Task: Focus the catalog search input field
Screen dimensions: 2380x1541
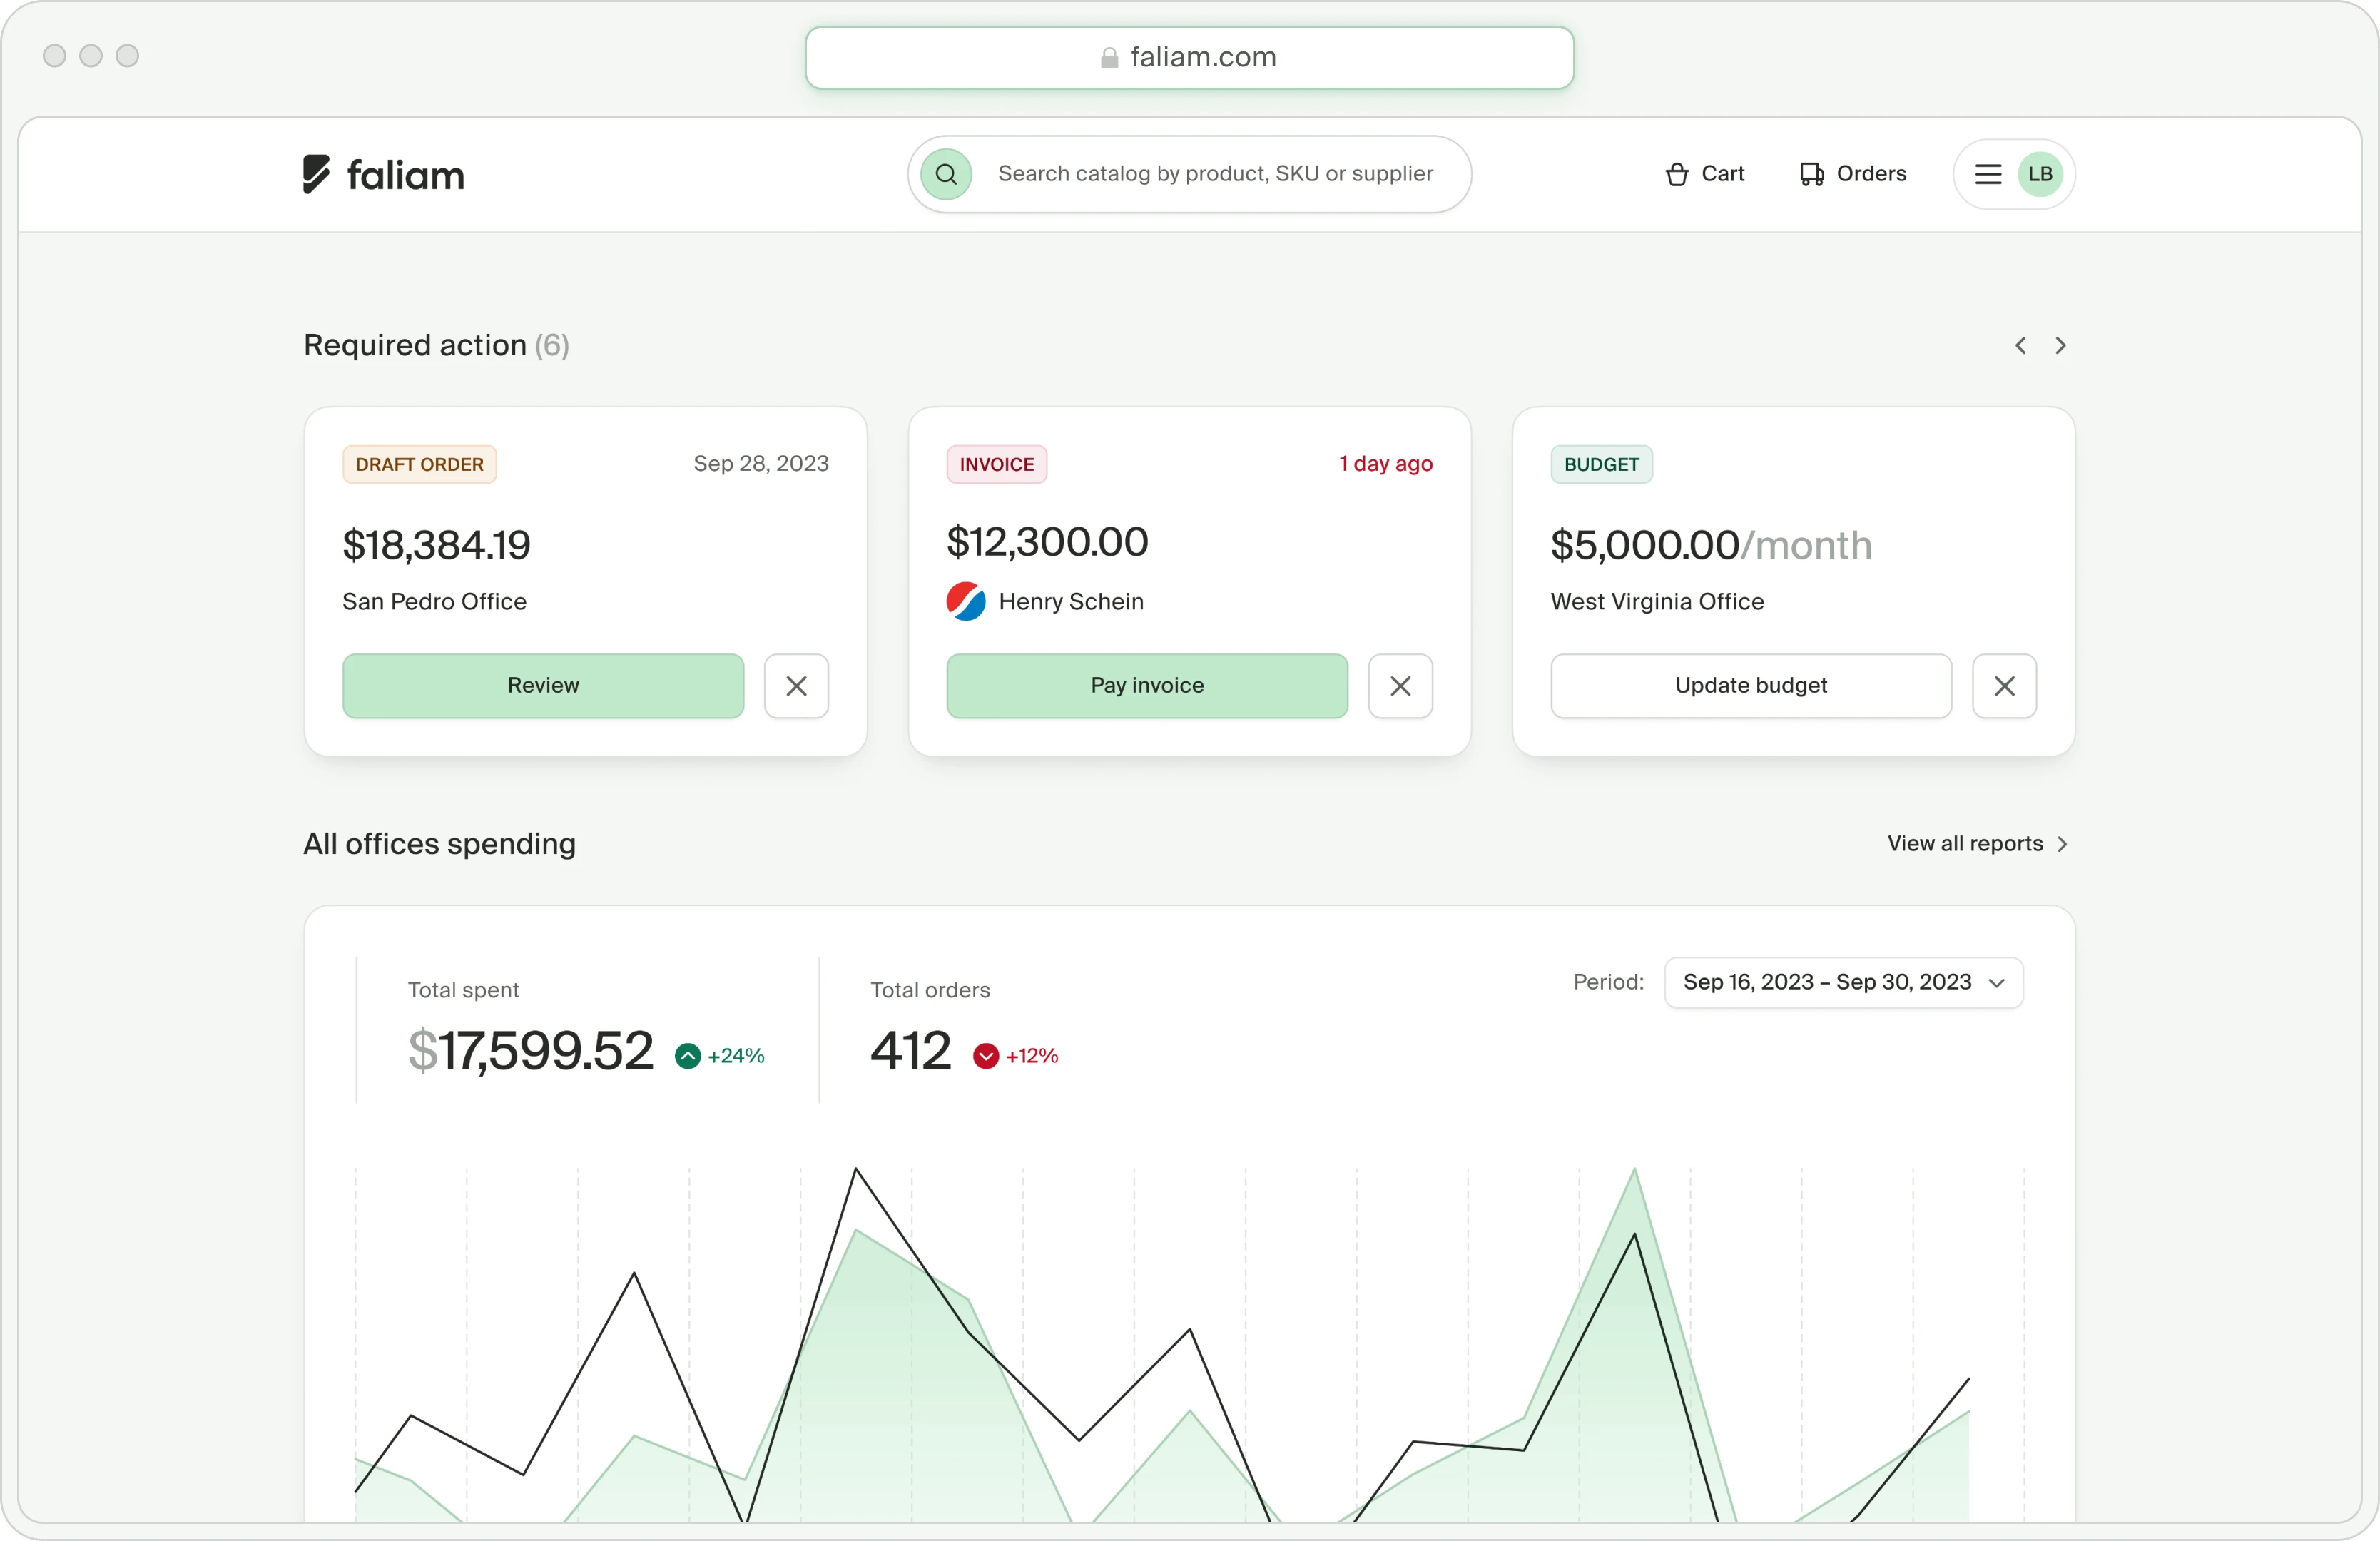Action: tap(1215, 175)
